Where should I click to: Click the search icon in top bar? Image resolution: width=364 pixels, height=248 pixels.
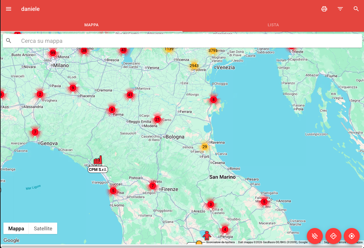click(x=356, y=9)
